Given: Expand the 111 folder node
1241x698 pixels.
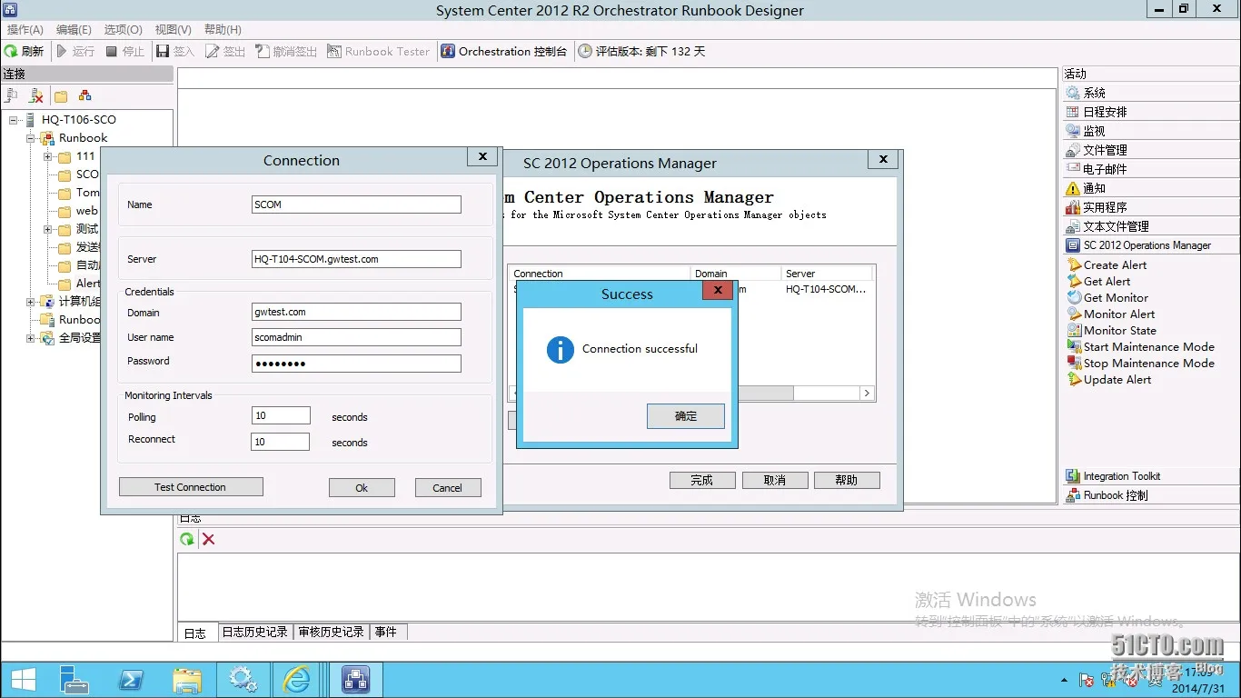Looking at the screenshot, I should (48, 156).
